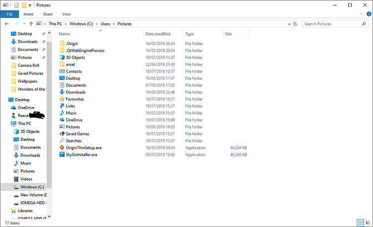Open the recent locations dropdown arrow
The image size is (373, 227).
24,24
